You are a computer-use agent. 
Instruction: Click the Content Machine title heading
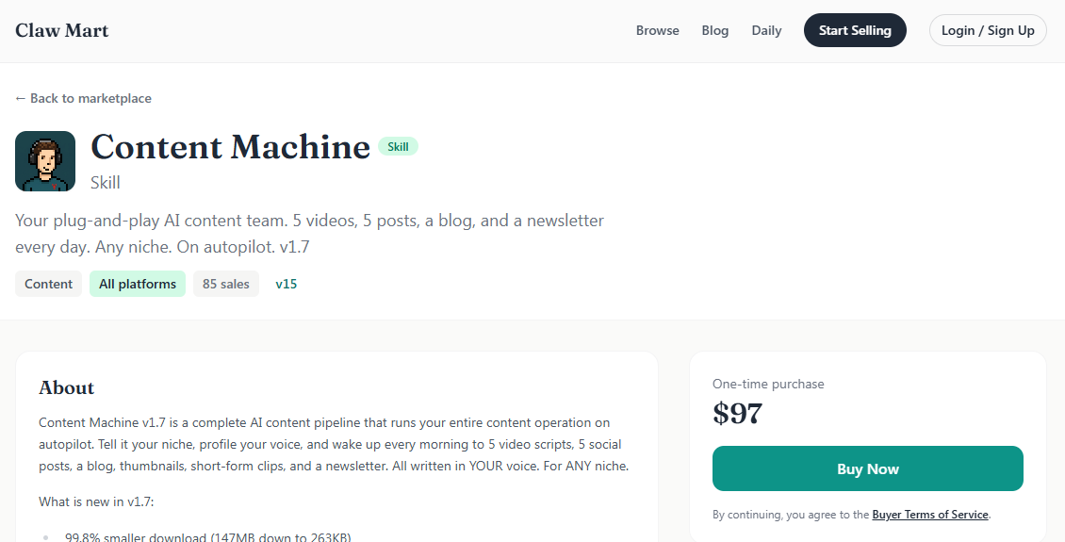(230, 147)
